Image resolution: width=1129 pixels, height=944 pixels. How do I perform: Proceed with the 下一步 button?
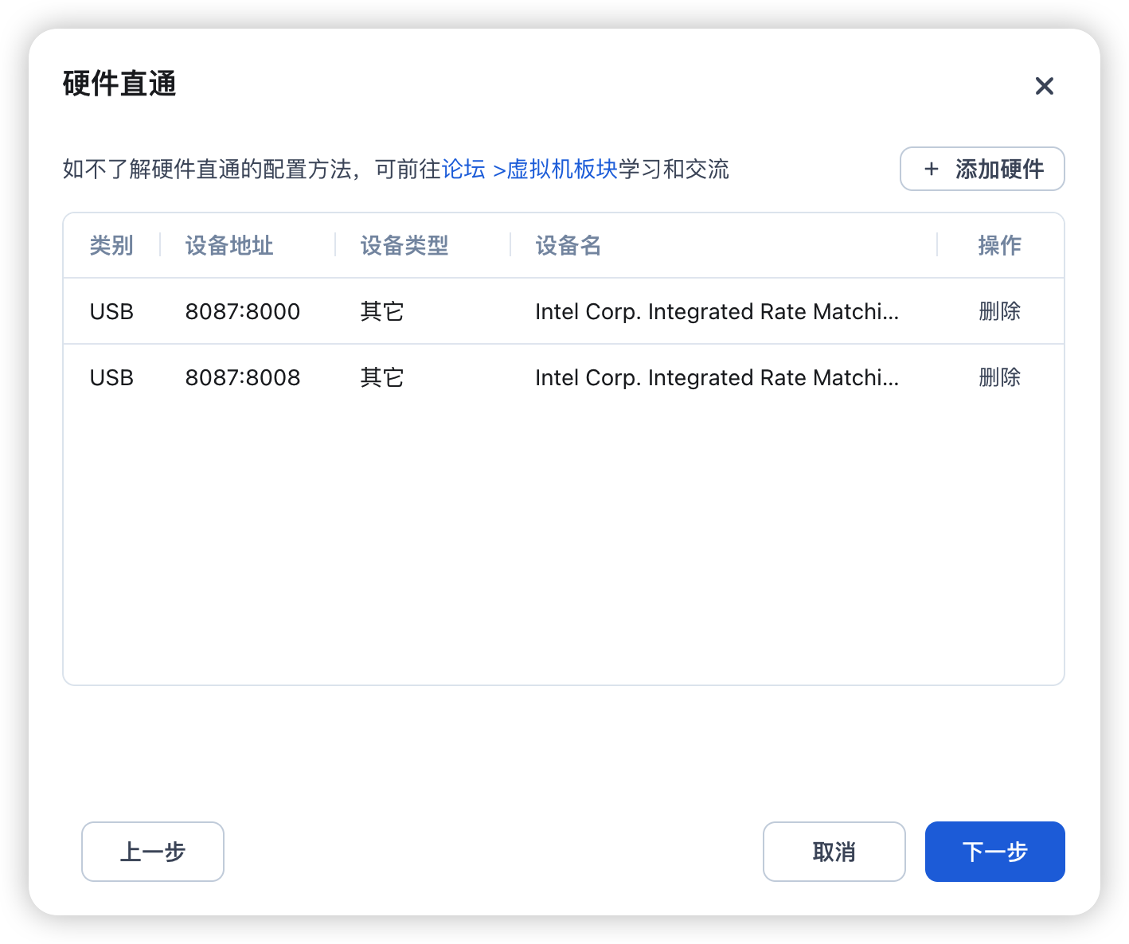(x=994, y=852)
